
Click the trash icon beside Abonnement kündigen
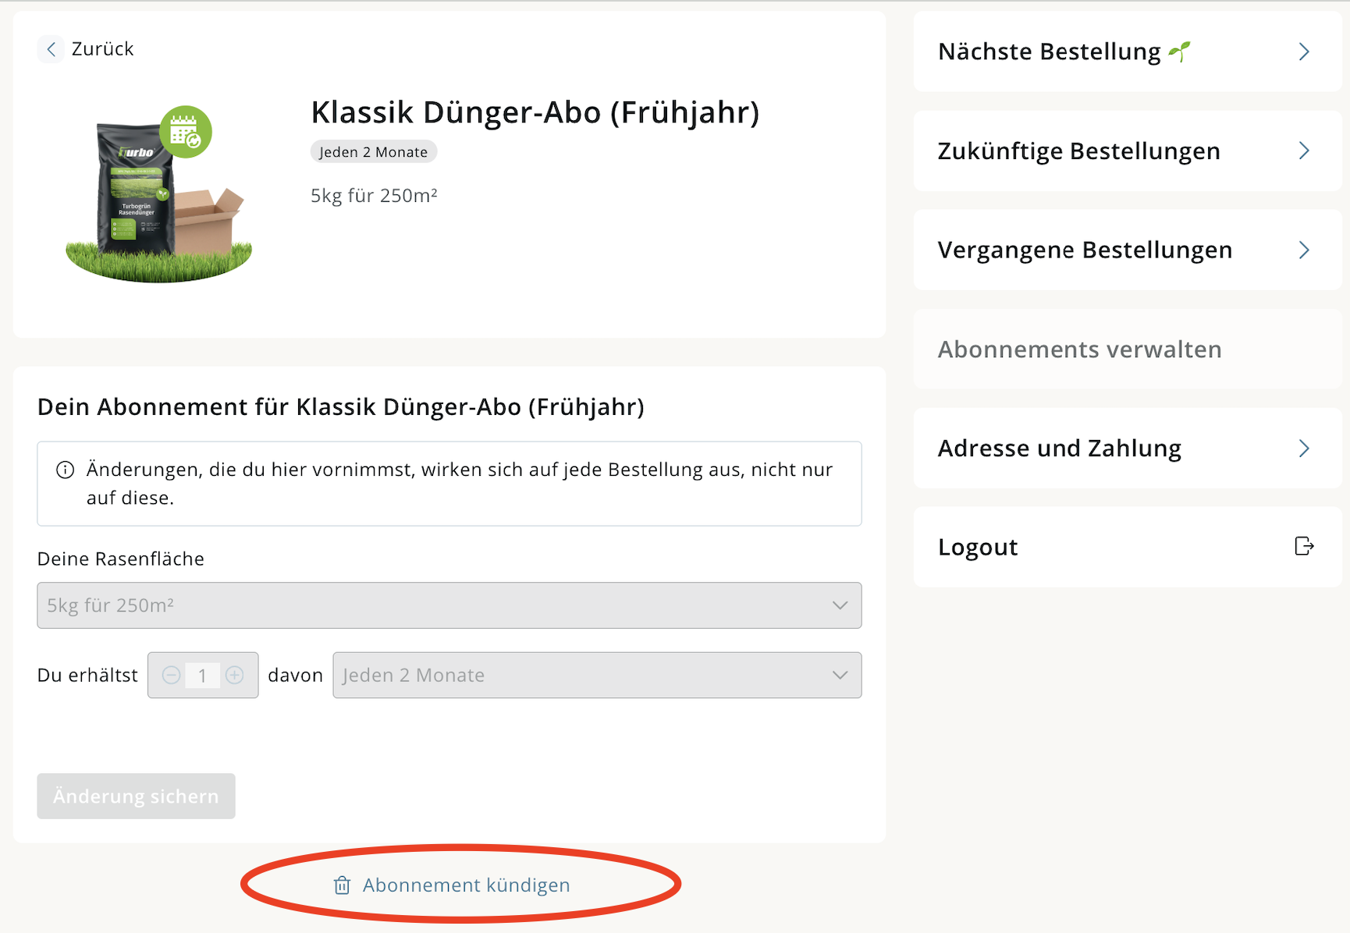point(342,885)
